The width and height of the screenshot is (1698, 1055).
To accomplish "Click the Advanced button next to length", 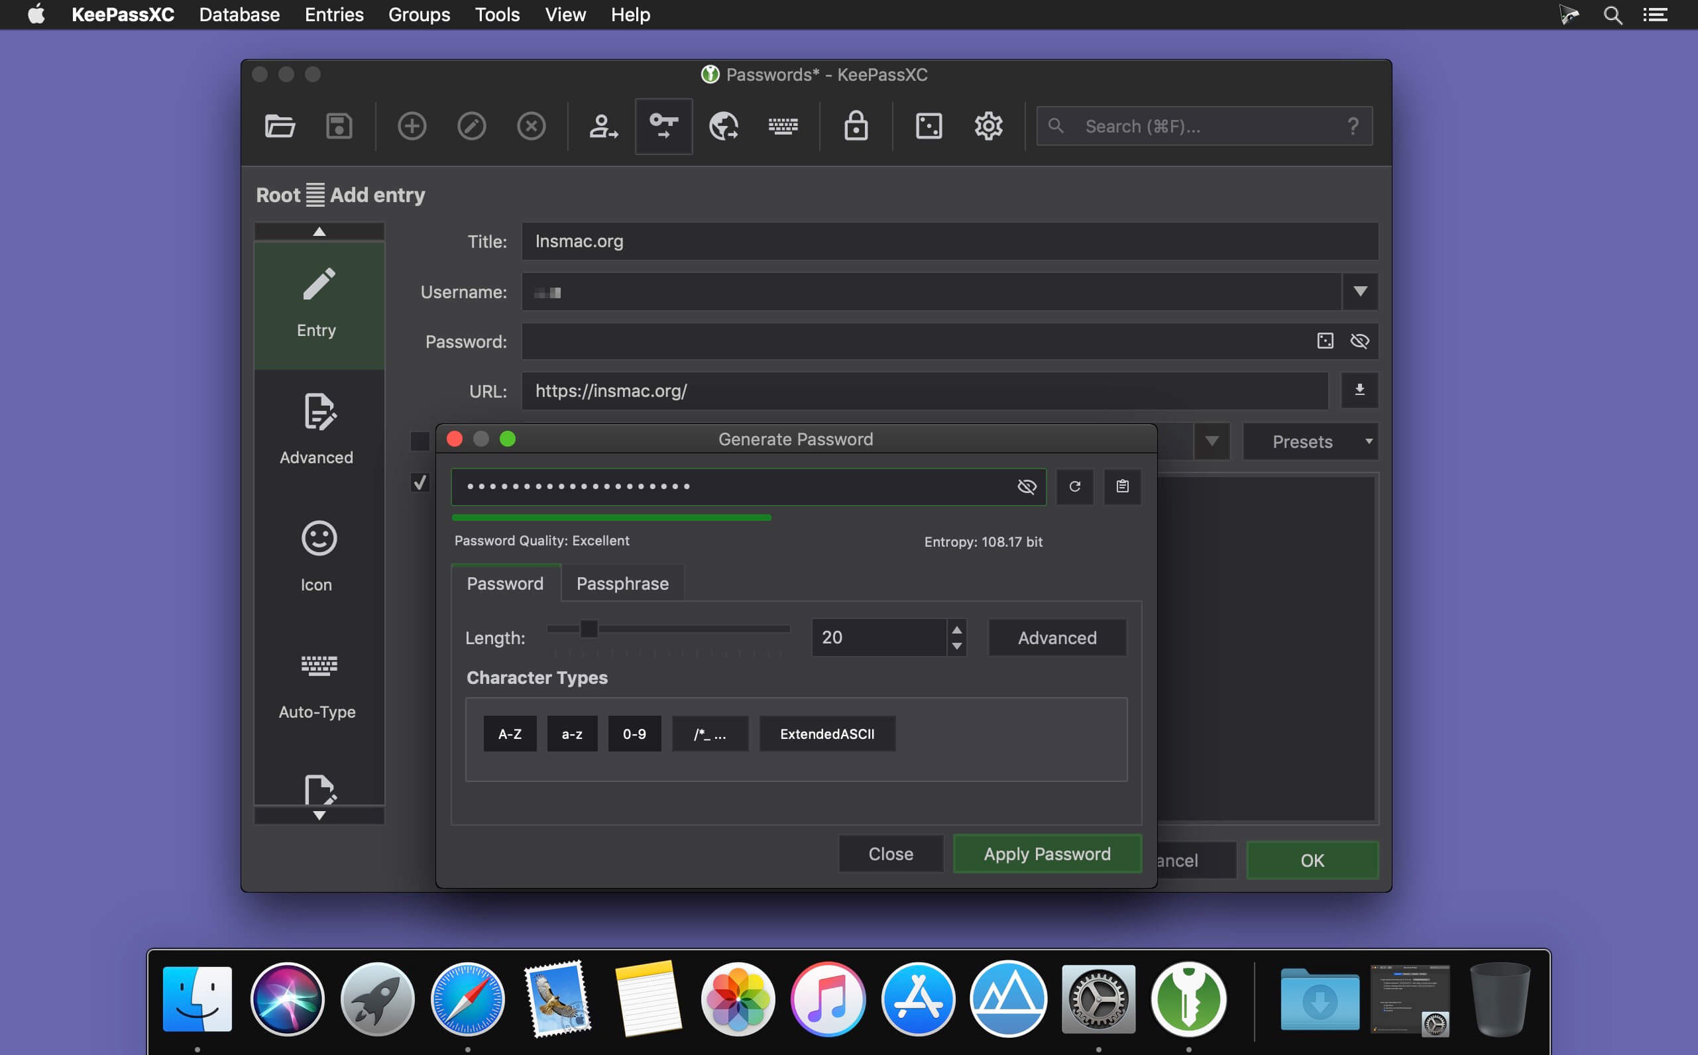I will (x=1056, y=637).
